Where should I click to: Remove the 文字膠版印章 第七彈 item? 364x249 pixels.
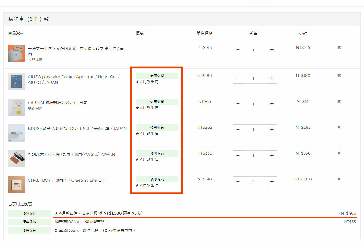pyautogui.click(x=339, y=47)
